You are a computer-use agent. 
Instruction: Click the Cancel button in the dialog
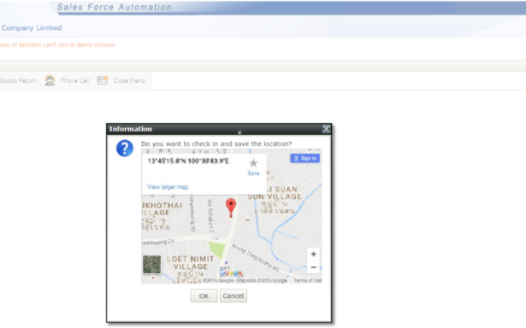[x=233, y=296]
